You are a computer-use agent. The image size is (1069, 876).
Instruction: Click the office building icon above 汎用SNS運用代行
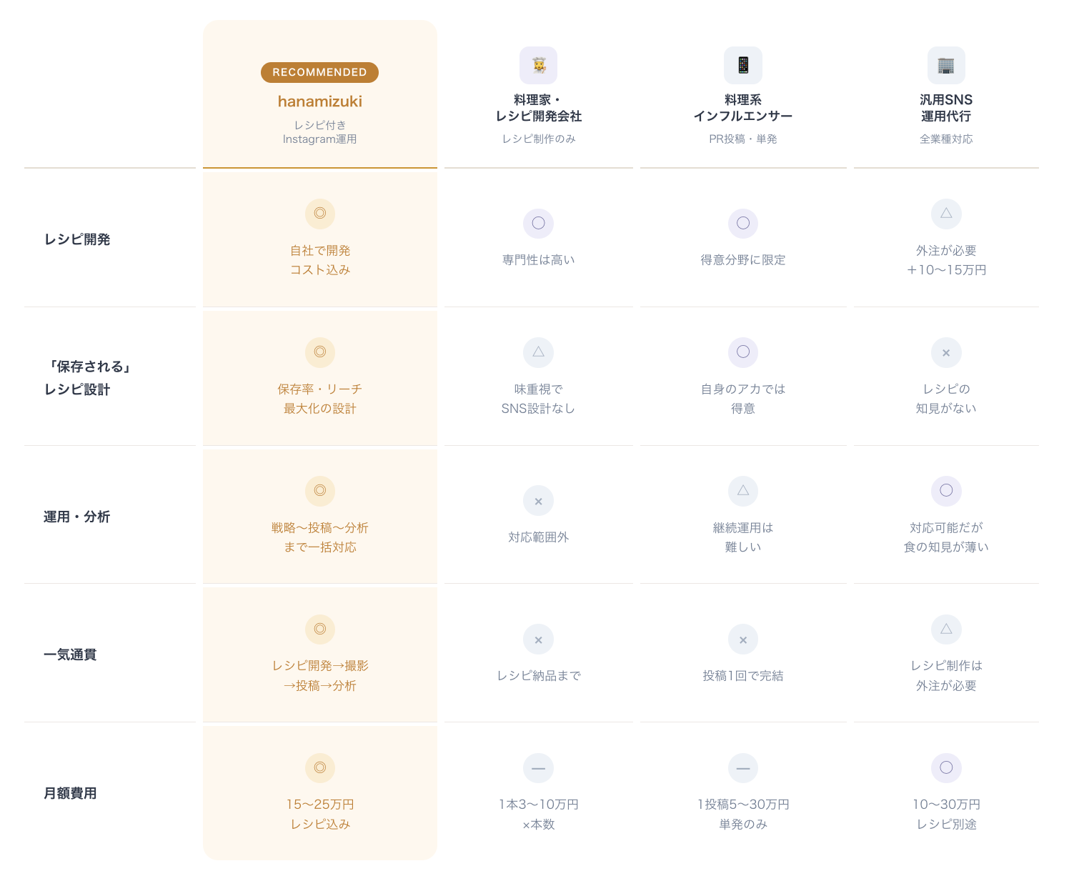pos(946,66)
